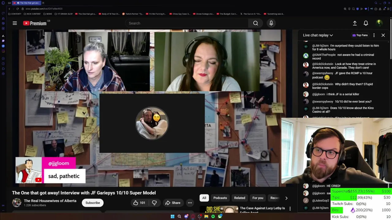Open the upload/create video icon
The width and height of the screenshot is (392, 220).
click(355, 23)
